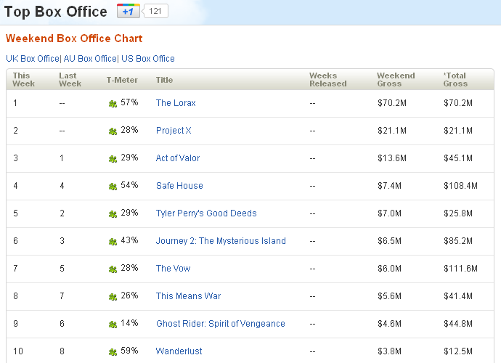Screen dimensions: 501x363
Task: Click the splat icon in This Means War row
Action: coord(113,296)
